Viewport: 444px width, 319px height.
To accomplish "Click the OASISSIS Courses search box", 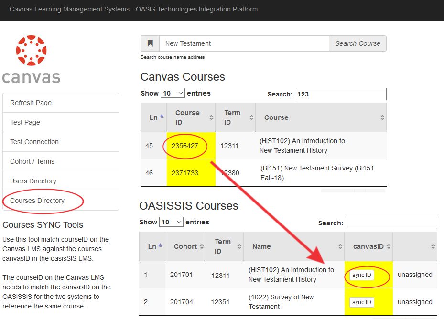I will [x=391, y=223].
